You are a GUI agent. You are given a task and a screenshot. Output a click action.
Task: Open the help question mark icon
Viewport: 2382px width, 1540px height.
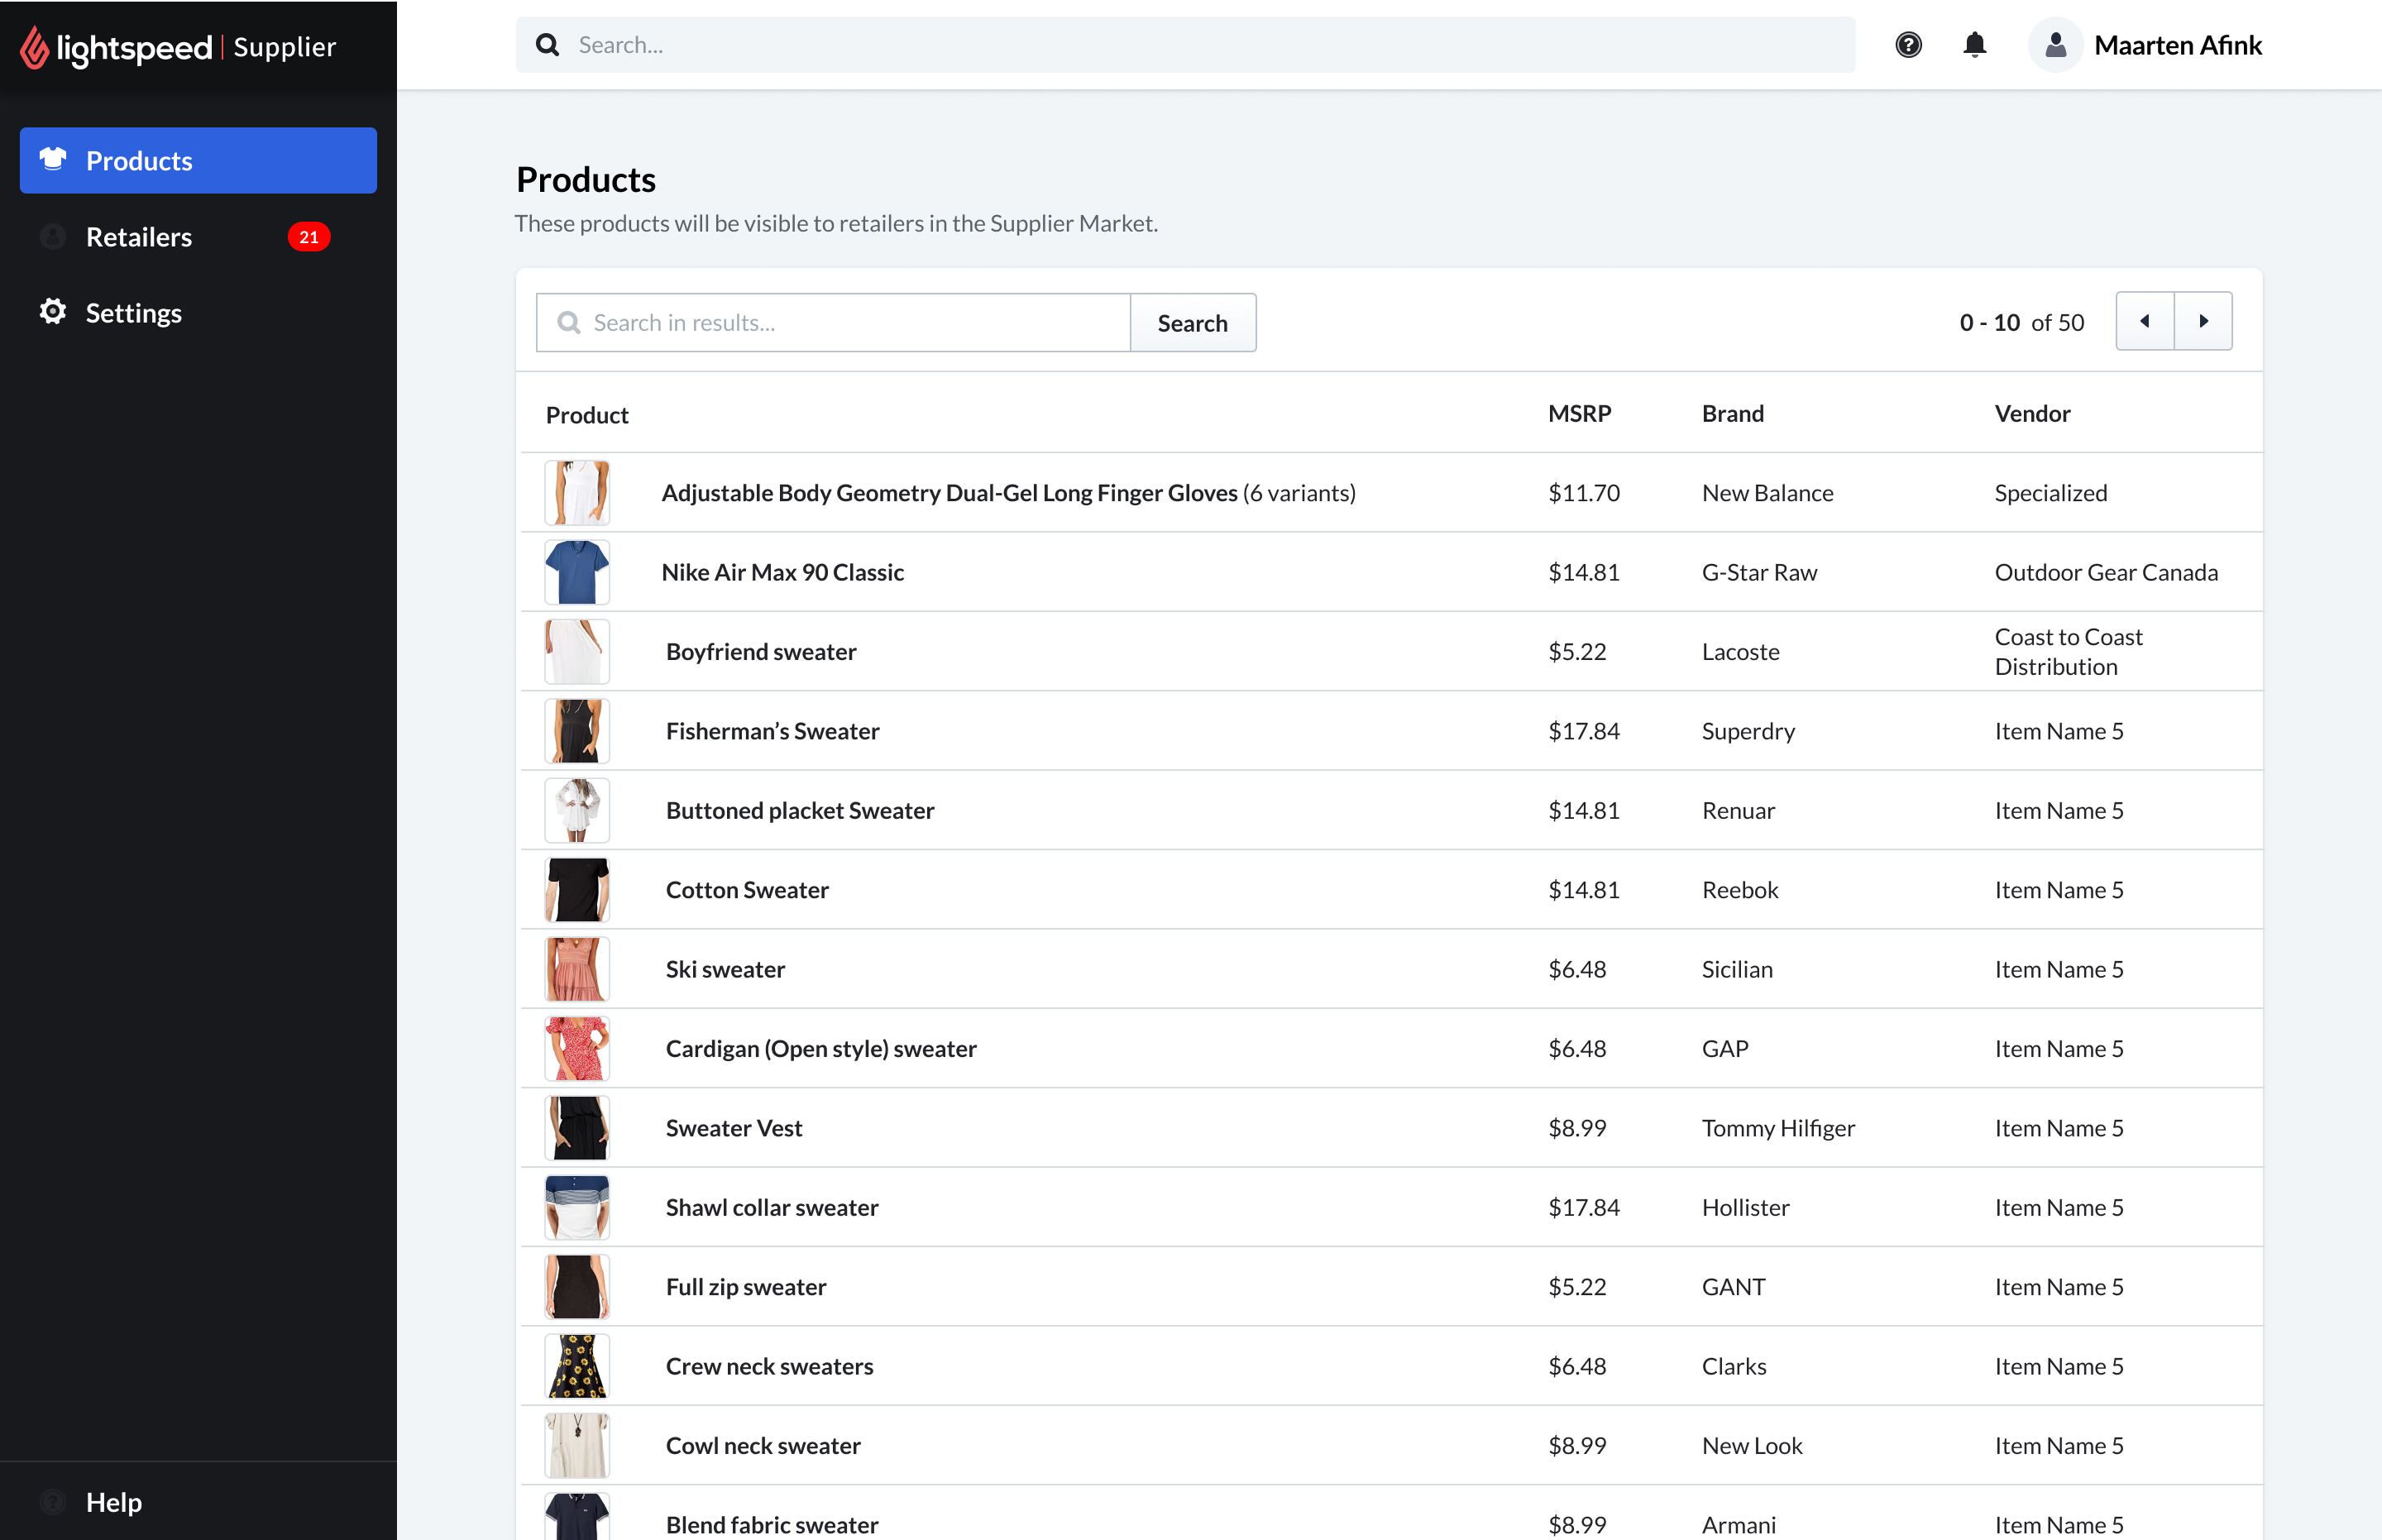pyautogui.click(x=1908, y=45)
